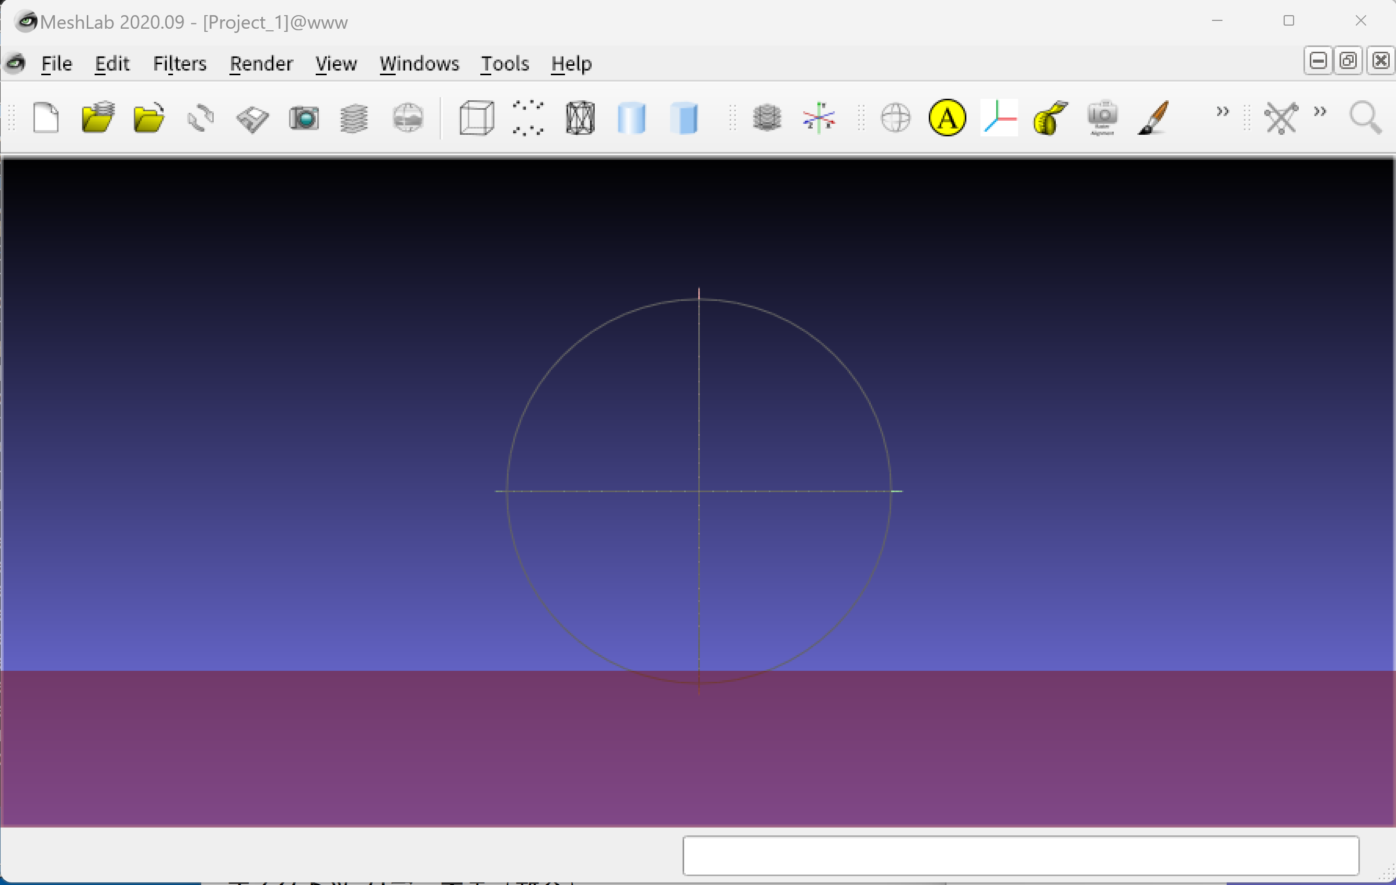
Task: Open the Render menu
Action: tap(260, 63)
